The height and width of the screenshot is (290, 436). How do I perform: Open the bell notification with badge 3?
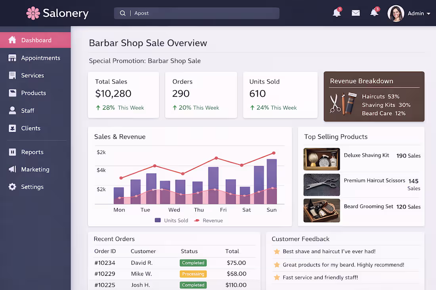(374, 13)
